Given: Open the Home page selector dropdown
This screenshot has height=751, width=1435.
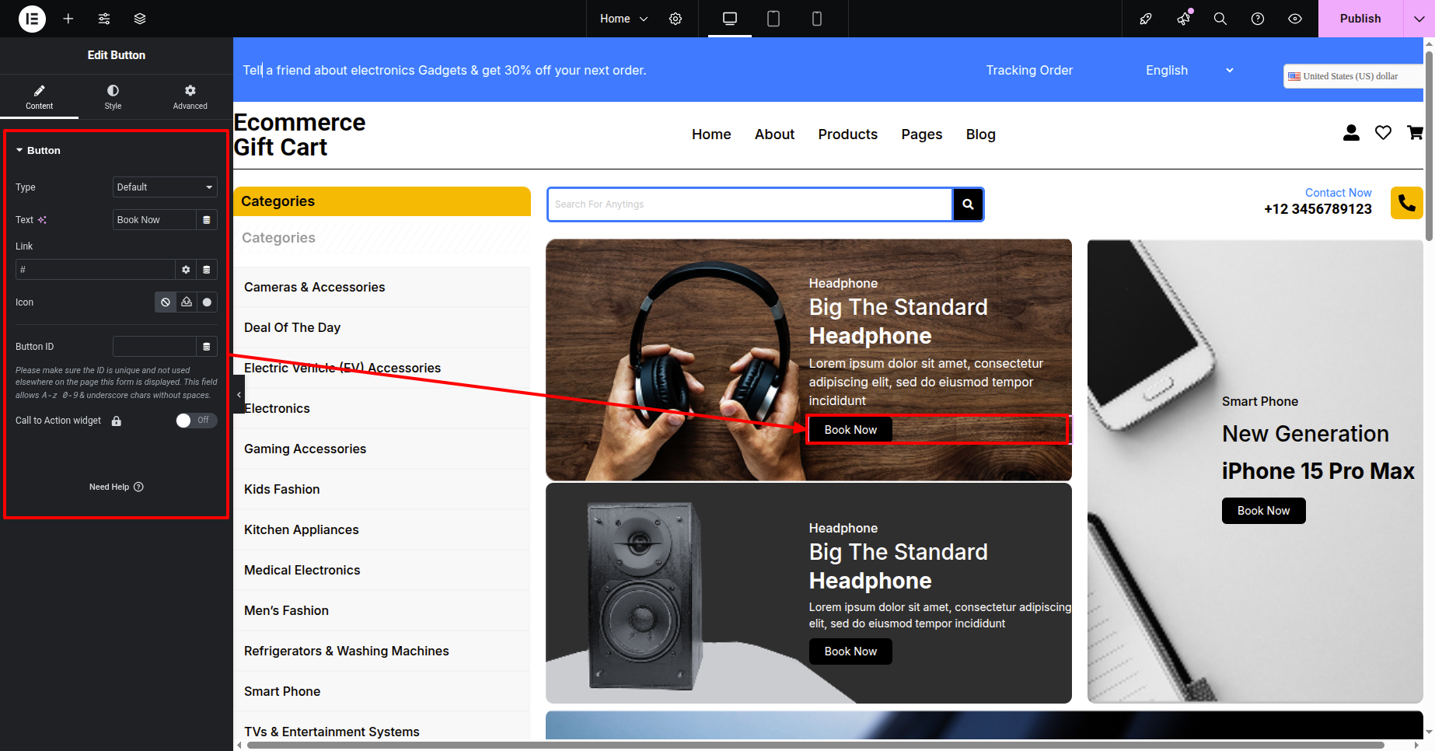Looking at the screenshot, I should (x=623, y=19).
